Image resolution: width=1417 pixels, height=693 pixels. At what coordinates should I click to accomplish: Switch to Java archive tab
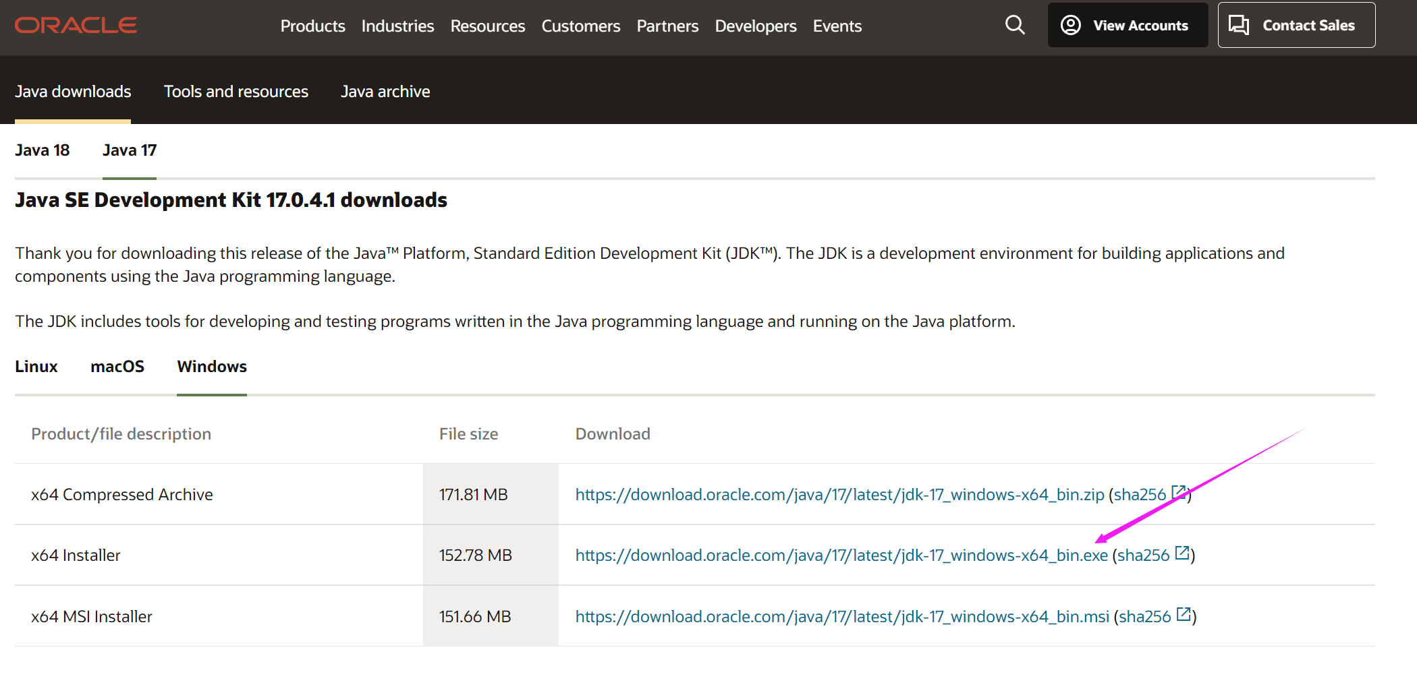tap(385, 91)
